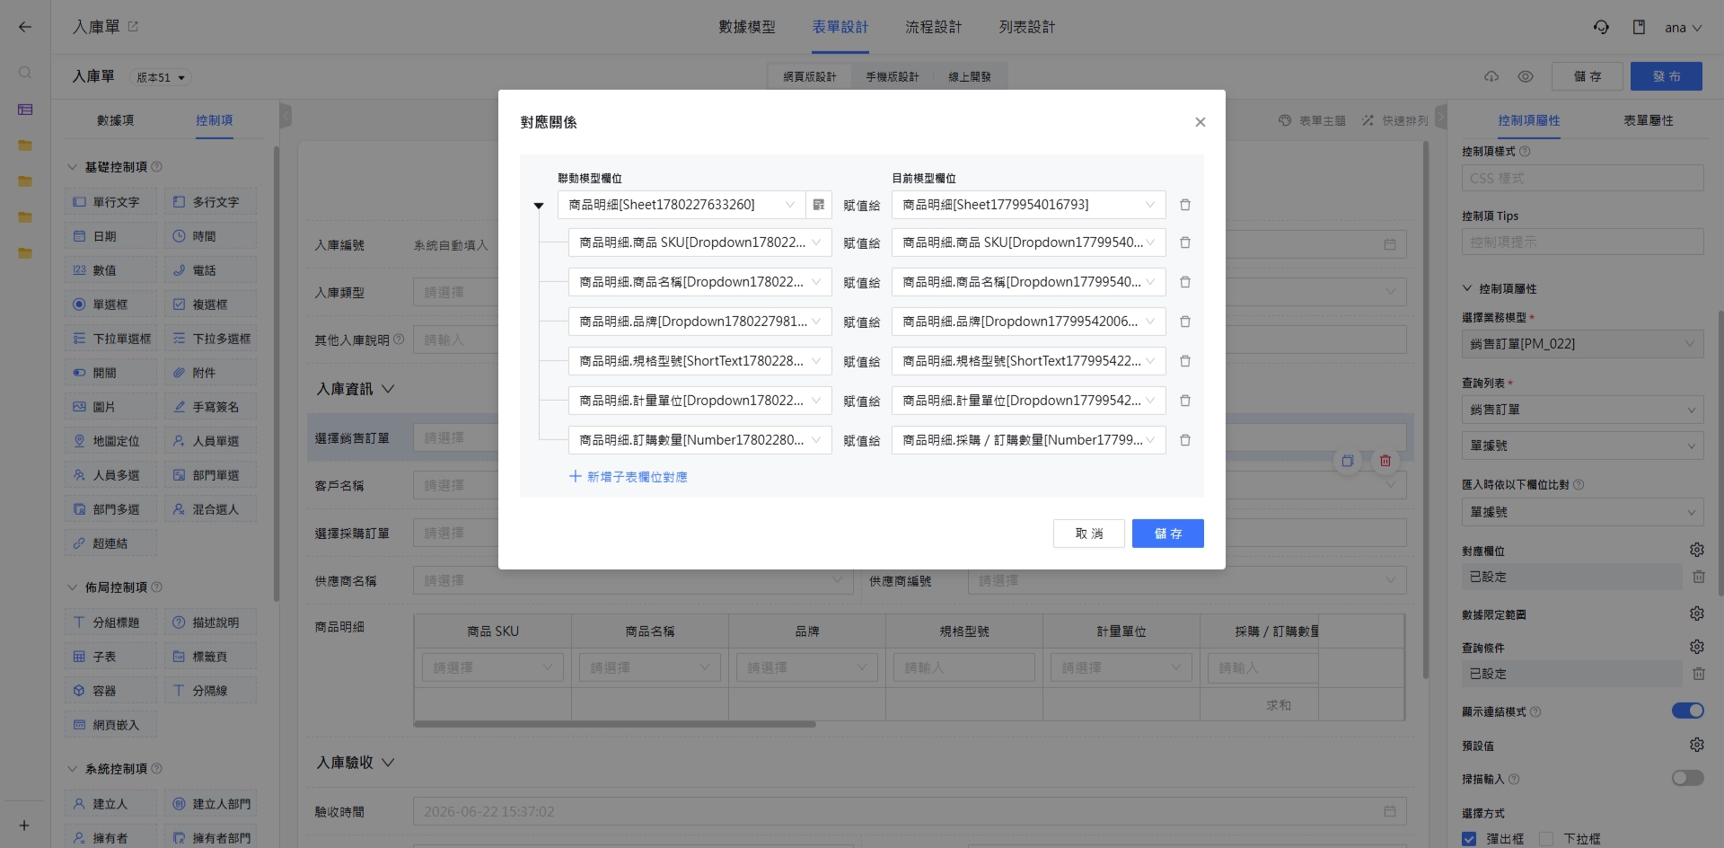The image size is (1724, 848).
Task: Click the 發布 button
Action: pos(1666,76)
